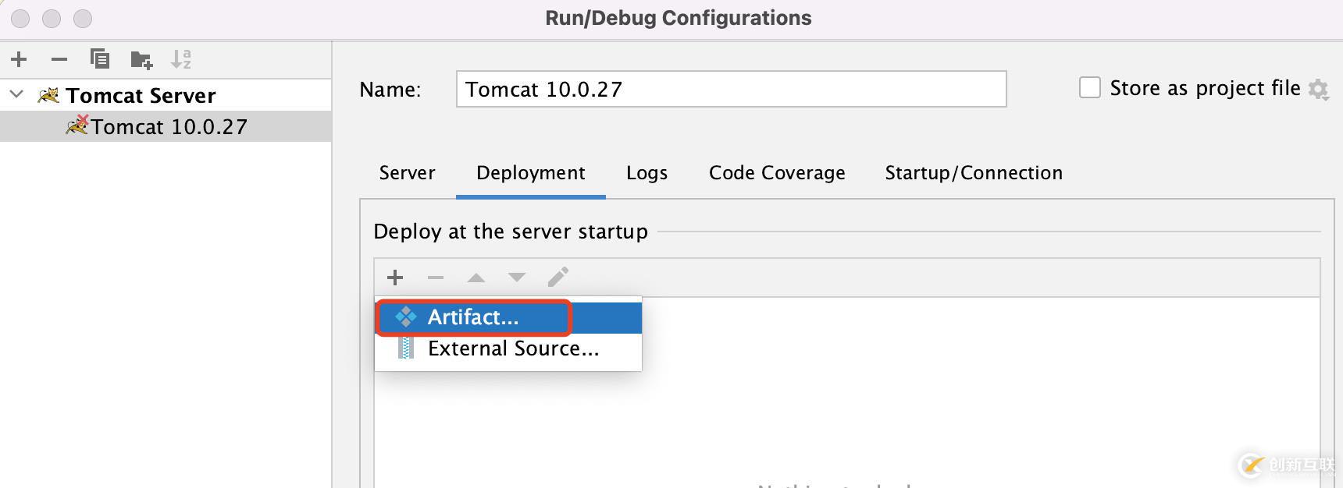Close the Run/Debug Configurations window

tap(20, 18)
